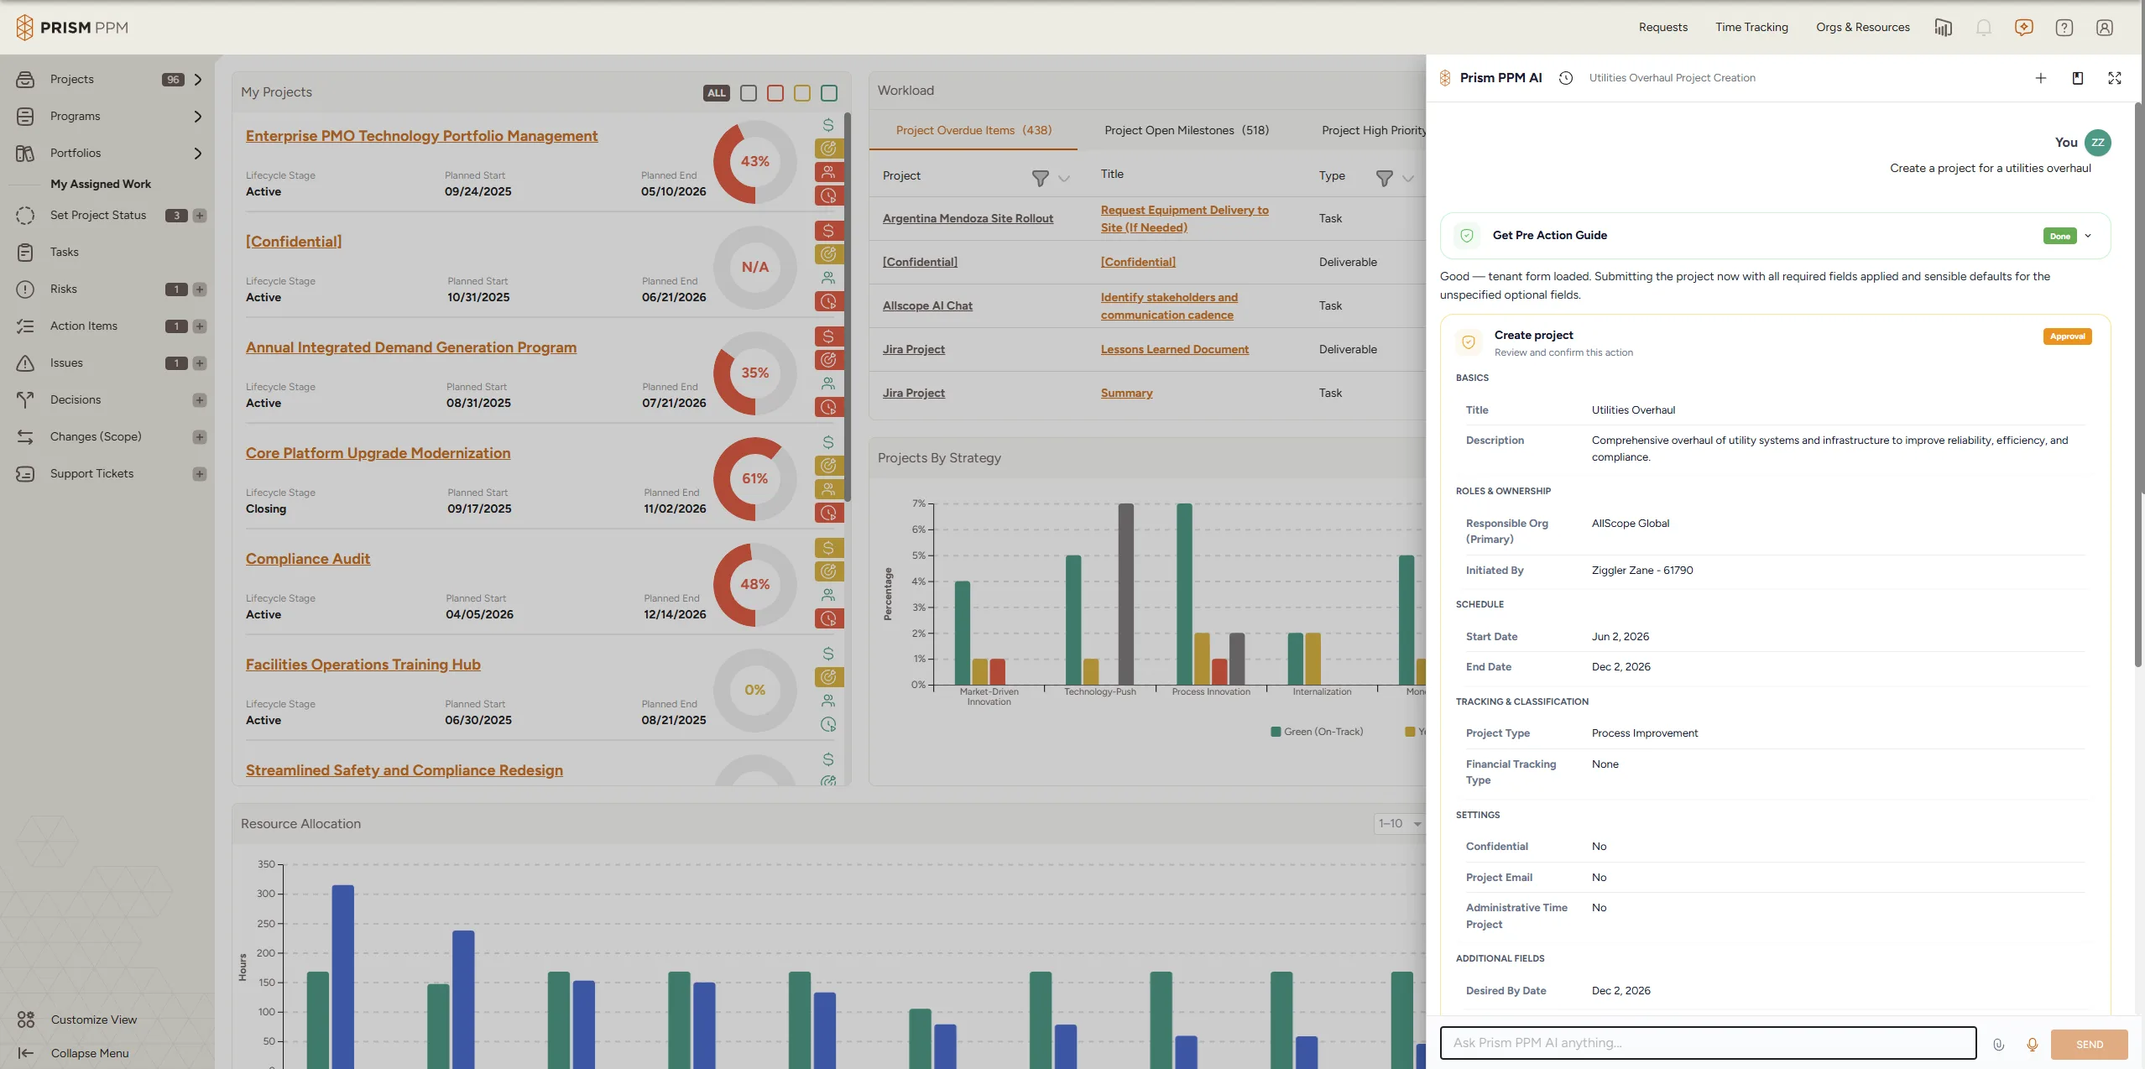Click the Approval badge on Create project
The image size is (2145, 1069).
[2067, 336]
